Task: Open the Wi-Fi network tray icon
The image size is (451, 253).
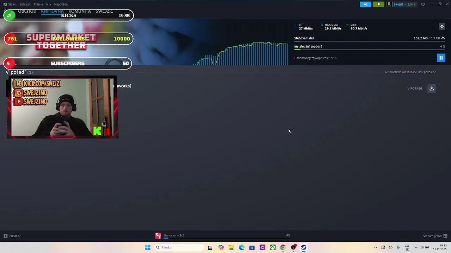Action: pos(416,247)
